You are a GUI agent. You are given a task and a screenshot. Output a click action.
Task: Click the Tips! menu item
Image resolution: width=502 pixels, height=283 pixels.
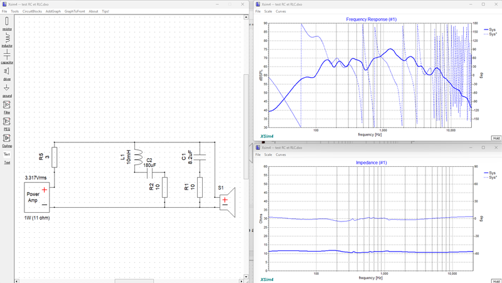105,11
